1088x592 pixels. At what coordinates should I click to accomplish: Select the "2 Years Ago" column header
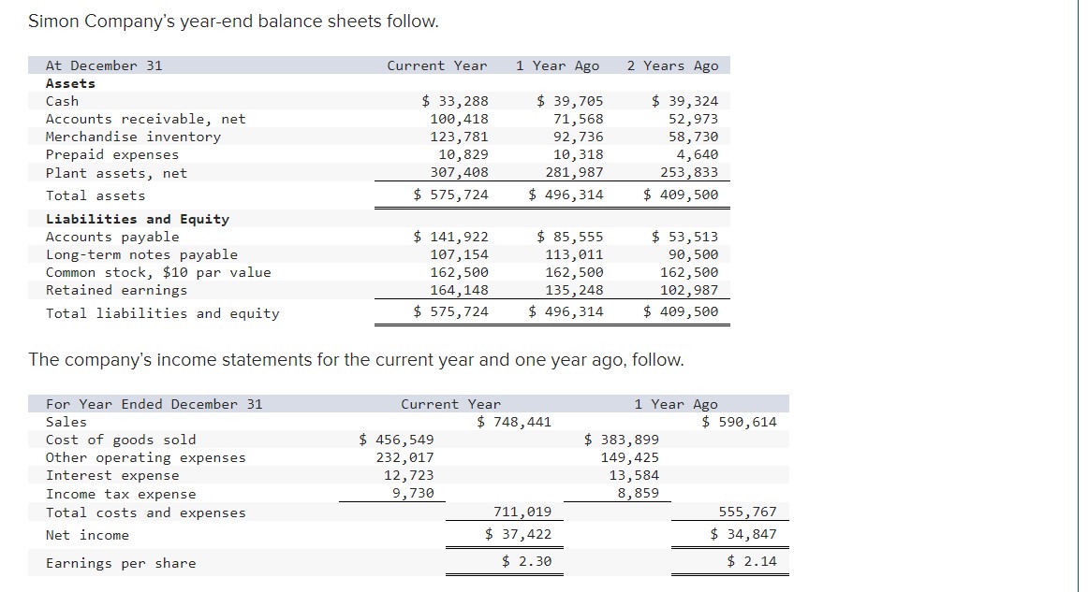674,65
